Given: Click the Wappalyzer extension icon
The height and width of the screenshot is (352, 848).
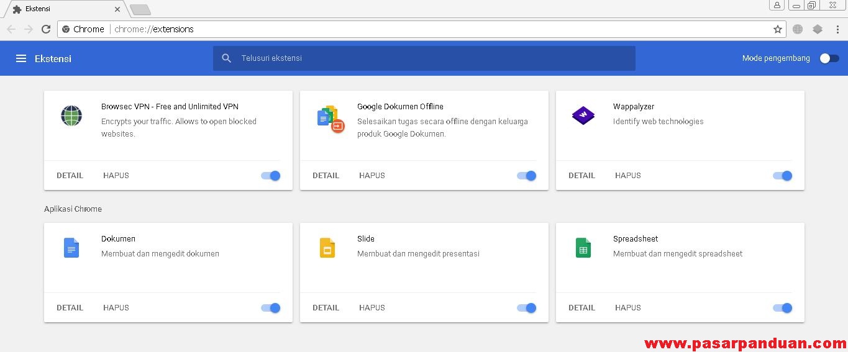Looking at the screenshot, I should pyautogui.click(x=583, y=115).
